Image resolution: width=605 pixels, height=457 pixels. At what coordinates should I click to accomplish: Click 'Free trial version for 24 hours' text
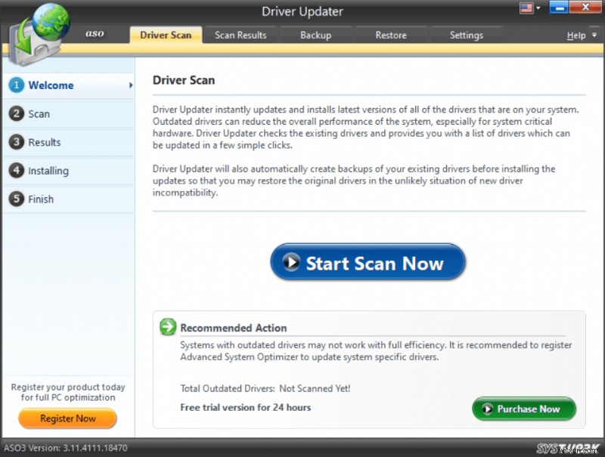tap(245, 407)
